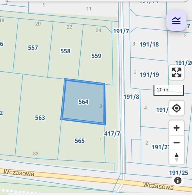Select parcel 191/8
This screenshot has width=192, height=195.
[x=131, y=97]
